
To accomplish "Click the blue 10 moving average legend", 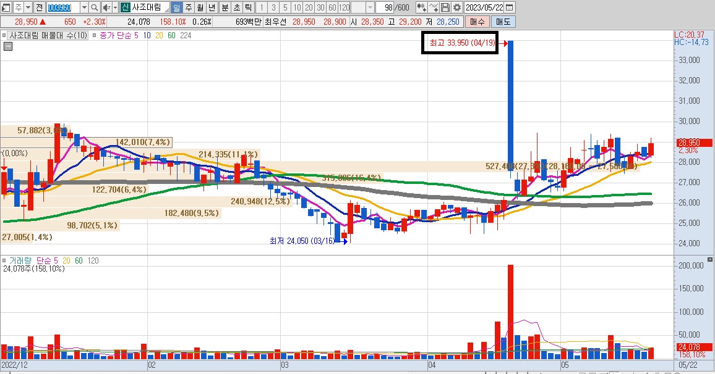I will coord(147,35).
